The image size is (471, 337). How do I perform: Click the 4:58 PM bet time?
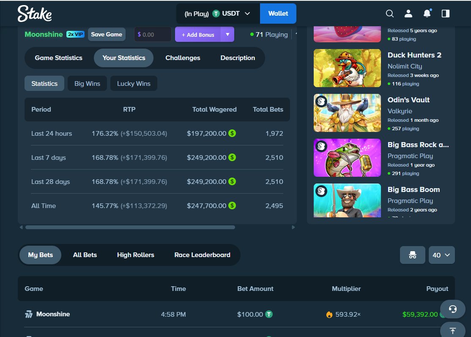173,315
